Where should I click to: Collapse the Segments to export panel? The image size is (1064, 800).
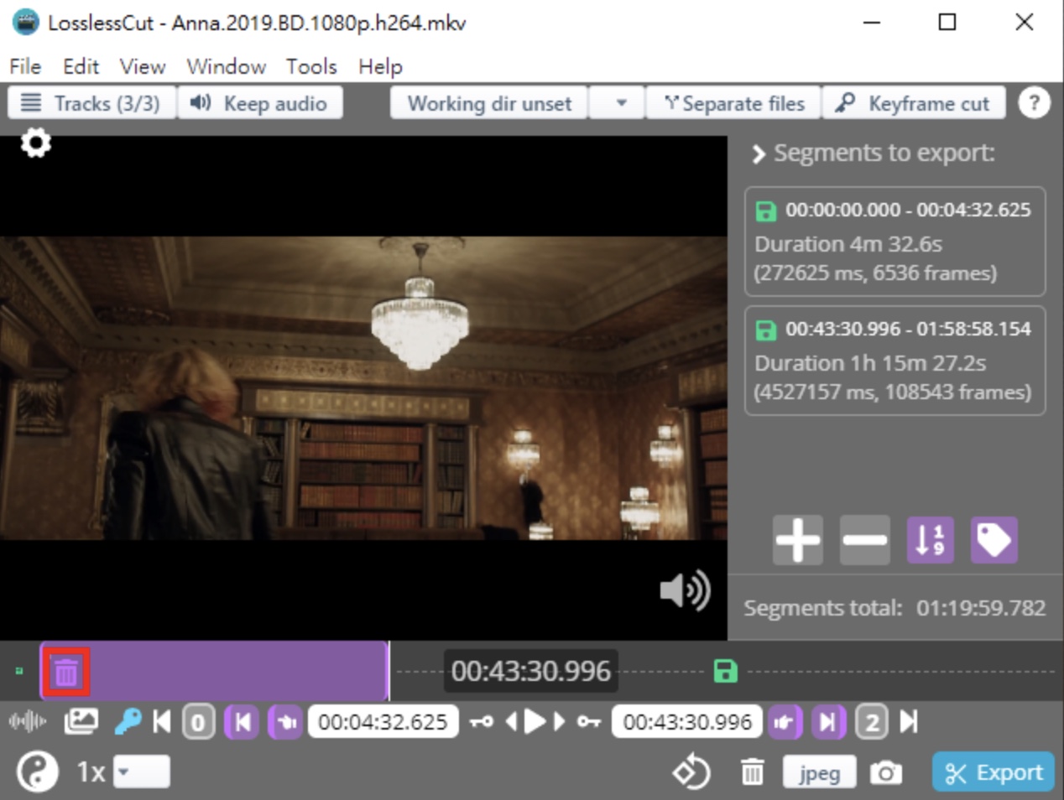click(759, 153)
